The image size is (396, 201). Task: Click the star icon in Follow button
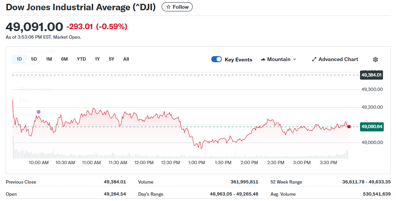pyautogui.click(x=168, y=7)
